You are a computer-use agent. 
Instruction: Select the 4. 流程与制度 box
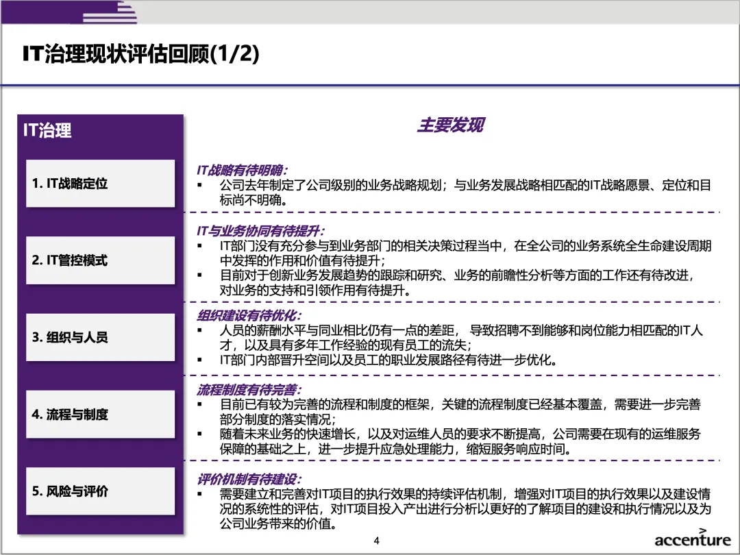click(x=100, y=414)
